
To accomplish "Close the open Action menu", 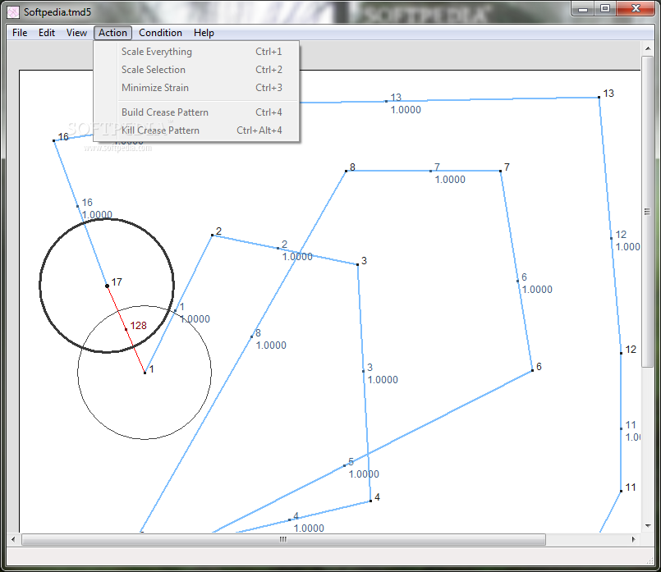I will (x=113, y=33).
